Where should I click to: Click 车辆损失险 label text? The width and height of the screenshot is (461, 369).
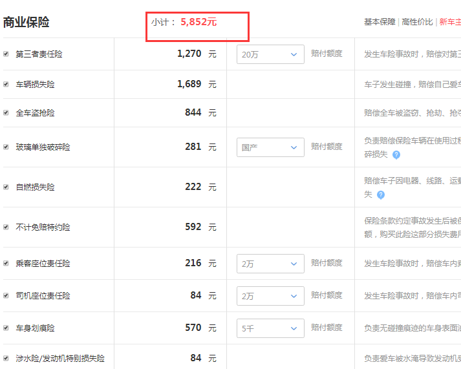pyautogui.click(x=36, y=84)
